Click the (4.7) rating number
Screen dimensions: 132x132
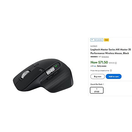(x=100, y=57)
